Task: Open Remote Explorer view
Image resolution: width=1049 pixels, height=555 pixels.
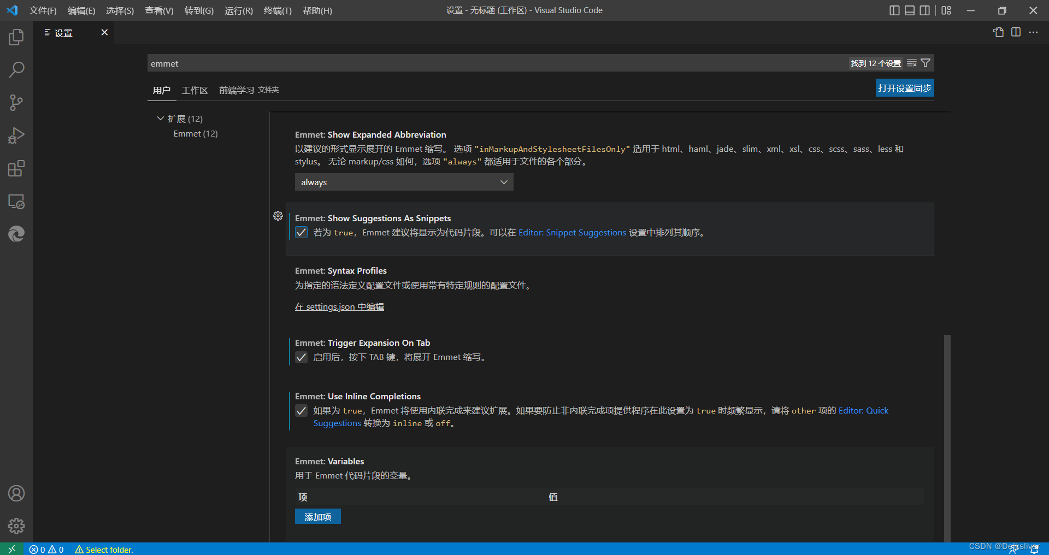Action: (x=16, y=202)
